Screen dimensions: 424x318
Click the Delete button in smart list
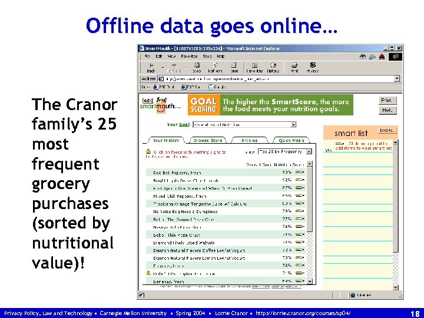pos(387,130)
